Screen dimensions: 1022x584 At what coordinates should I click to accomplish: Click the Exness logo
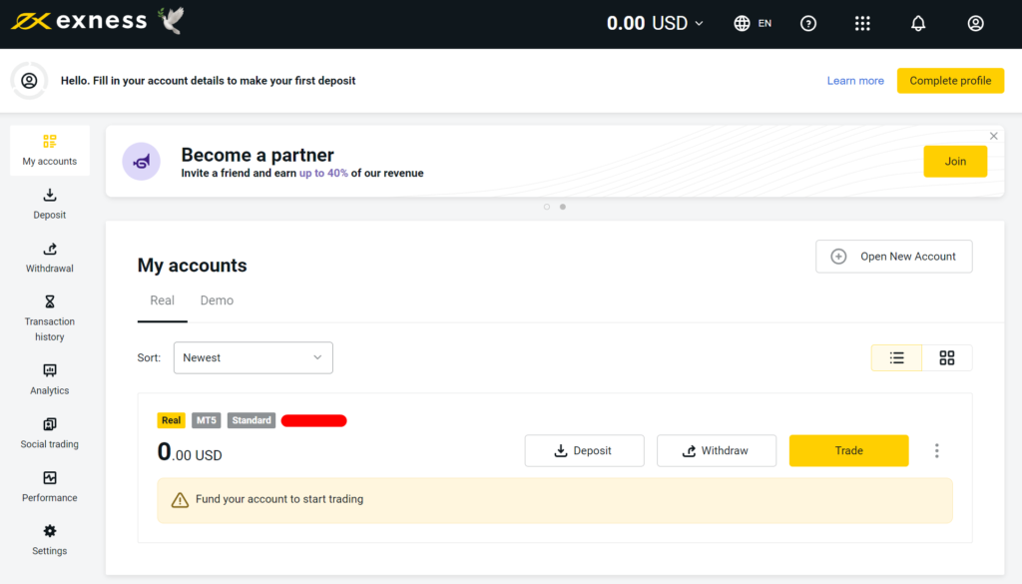(x=79, y=22)
